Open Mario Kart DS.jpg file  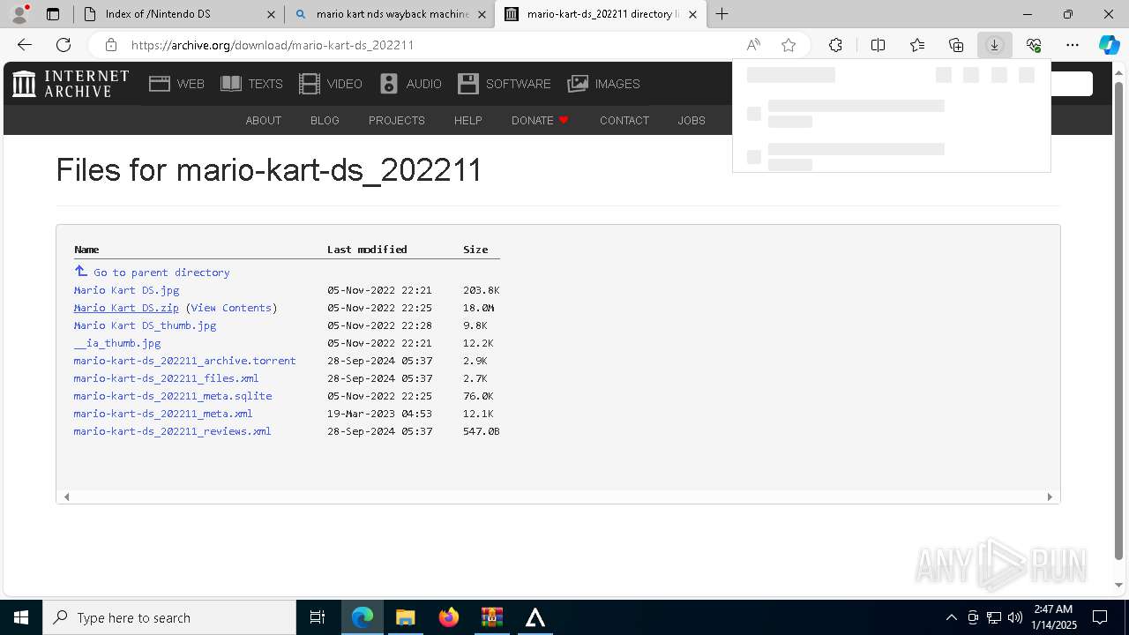coord(126,290)
